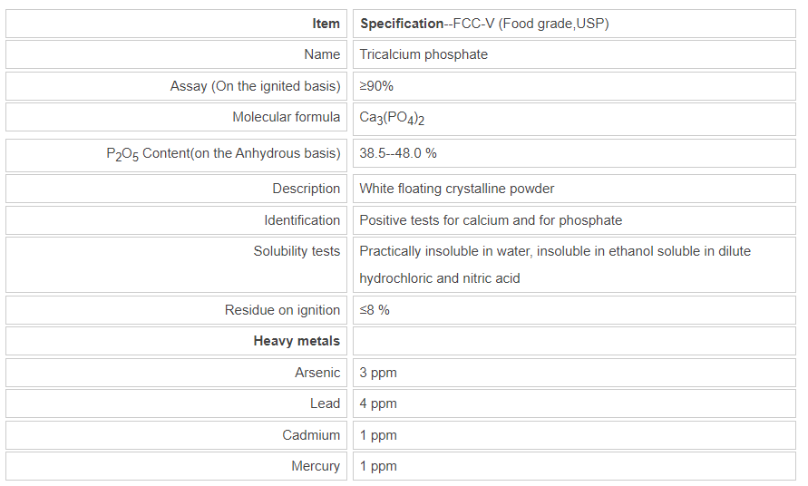Viewport: 808px width, 486px height.
Task: Click the 'Identification' row label
Action: click(302, 220)
